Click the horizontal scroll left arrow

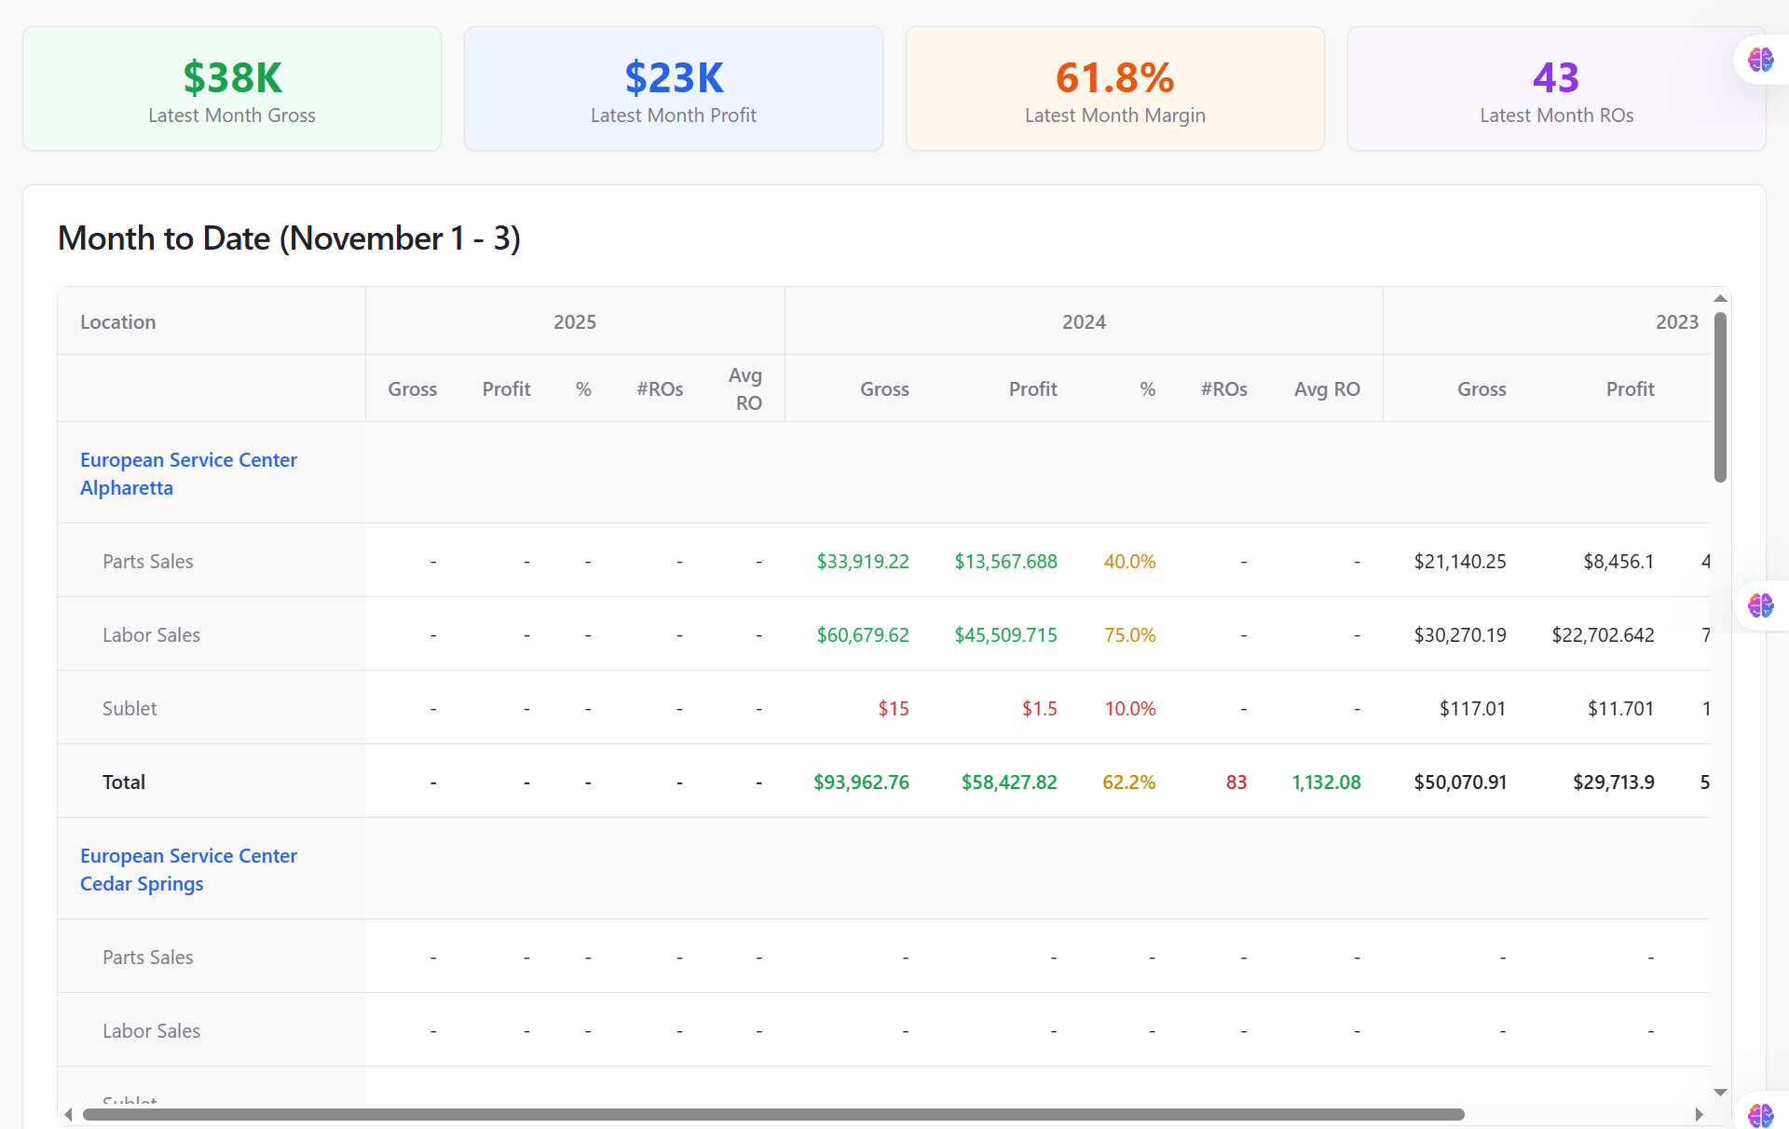tap(68, 1114)
